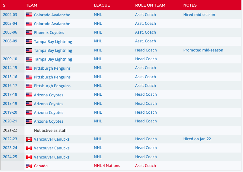Click the TEAM column header
Image resolution: width=243 pixels, height=172 pixels.
32,5
